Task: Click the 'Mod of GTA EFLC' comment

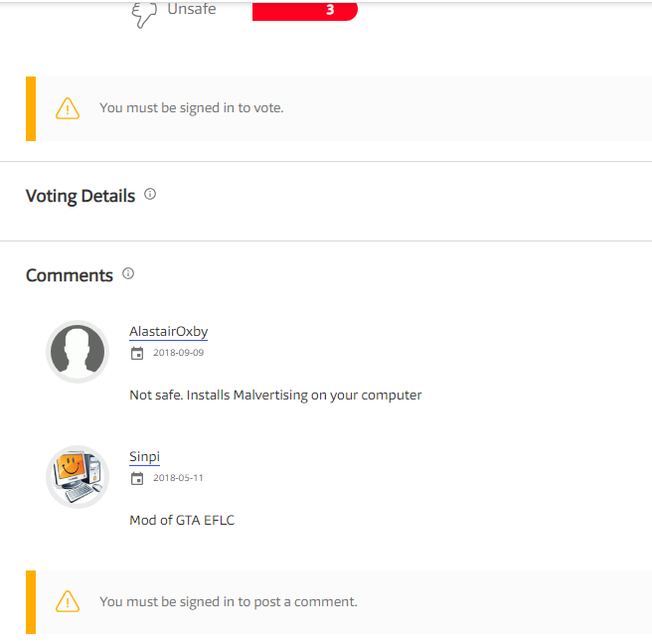Action: (x=182, y=520)
